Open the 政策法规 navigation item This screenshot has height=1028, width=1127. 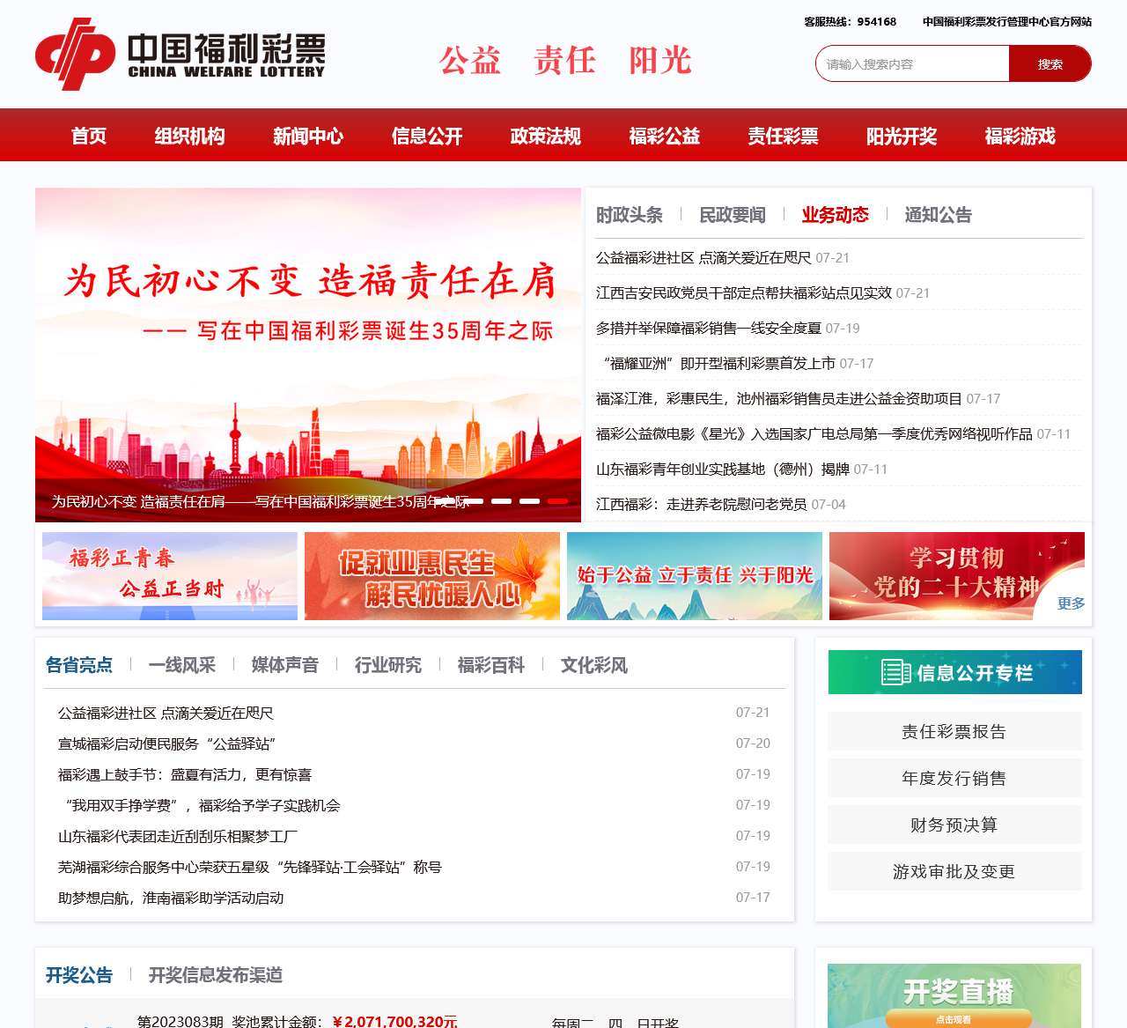point(546,136)
